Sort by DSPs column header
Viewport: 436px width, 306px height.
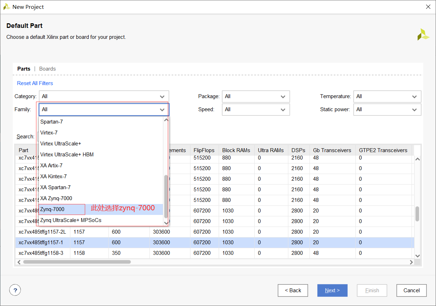tap(299, 150)
